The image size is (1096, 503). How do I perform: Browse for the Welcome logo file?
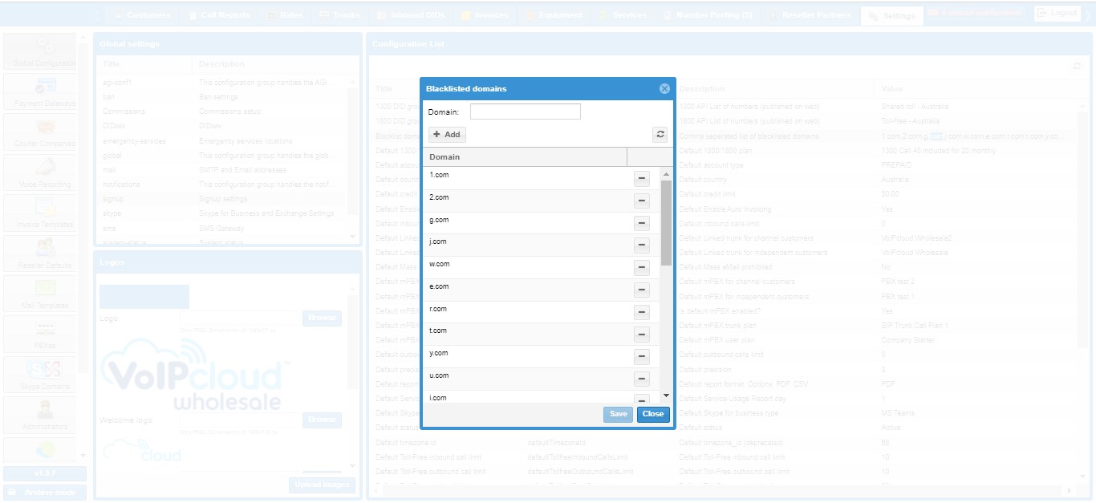point(322,420)
